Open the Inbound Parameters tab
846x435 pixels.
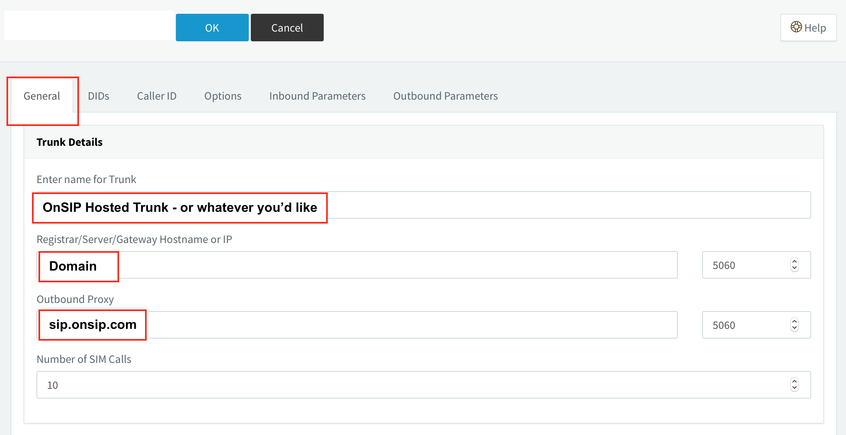(317, 96)
